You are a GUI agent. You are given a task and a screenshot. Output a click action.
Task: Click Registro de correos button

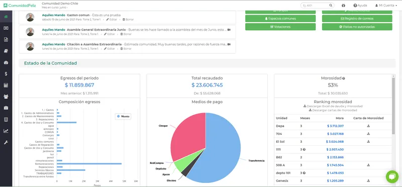click(357, 19)
